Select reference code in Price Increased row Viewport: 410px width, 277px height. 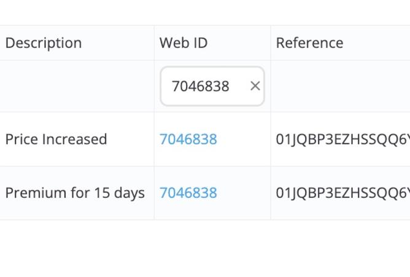(x=343, y=139)
